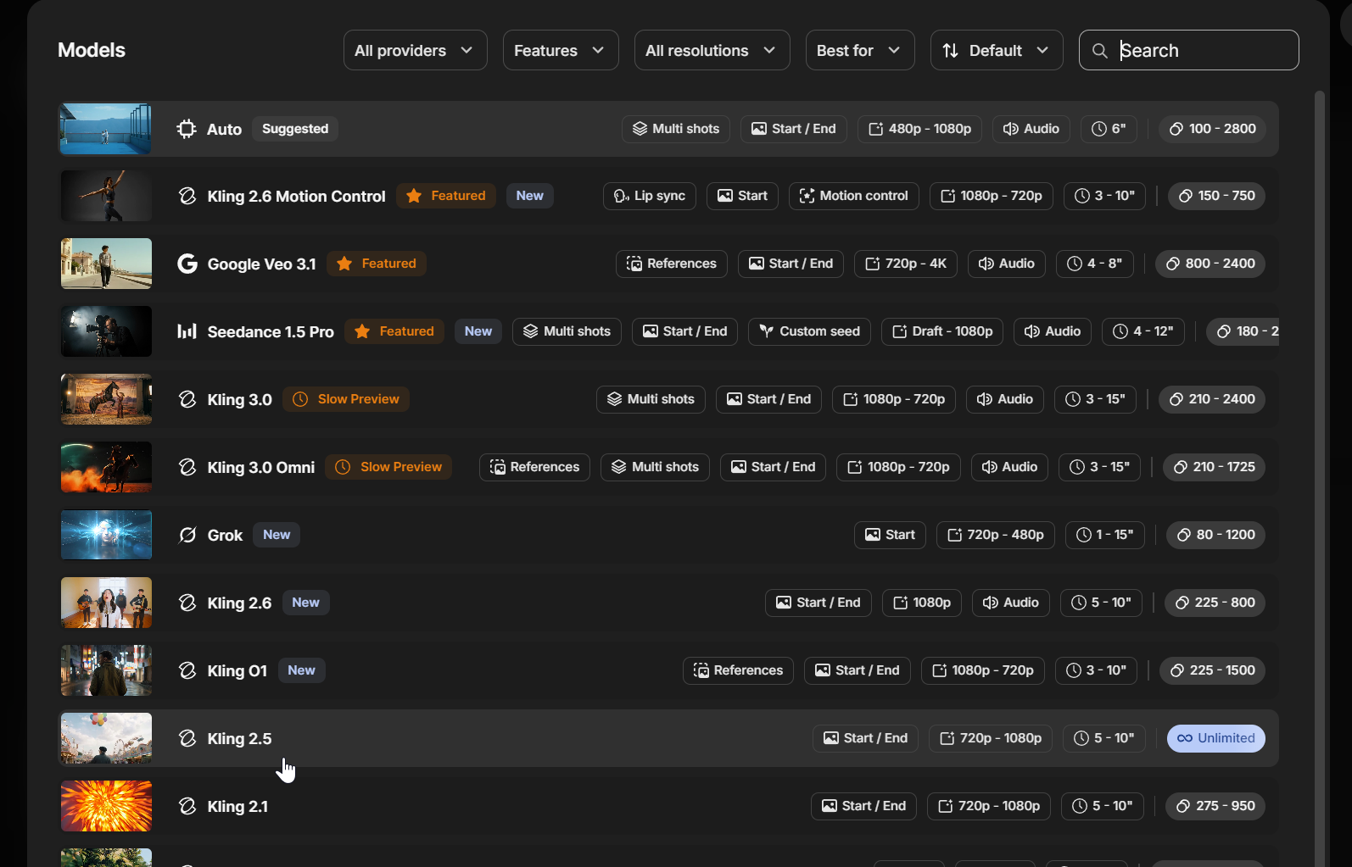
Task: Click the Seedance 1.5 Pro logo icon
Action: click(x=187, y=331)
